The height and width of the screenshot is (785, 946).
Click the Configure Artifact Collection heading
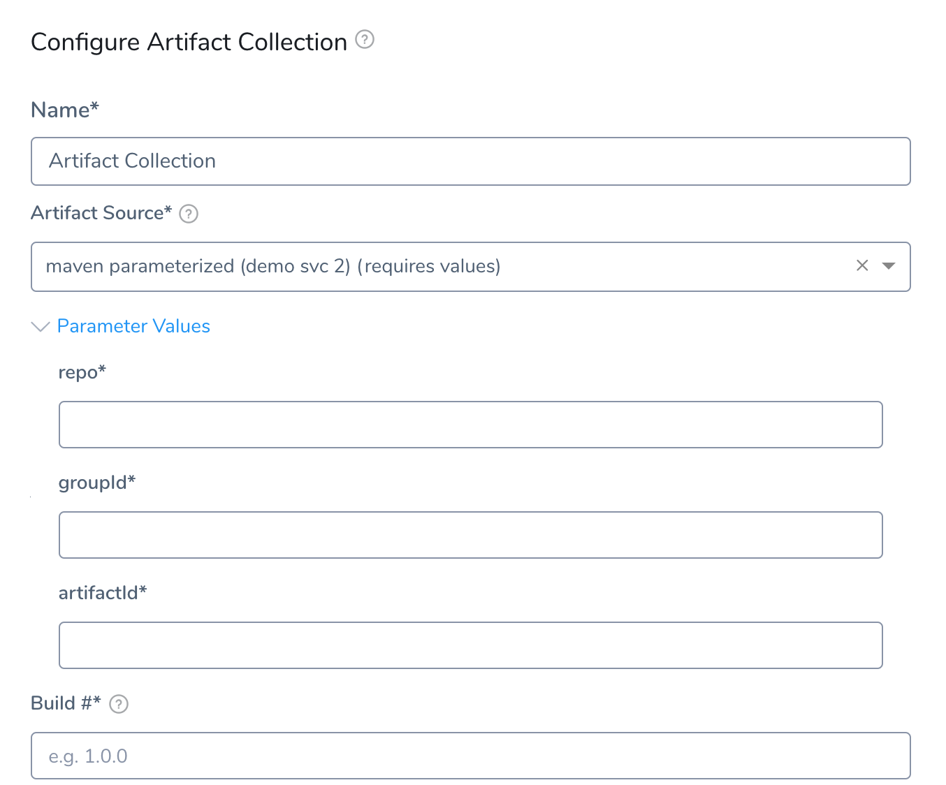click(189, 42)
